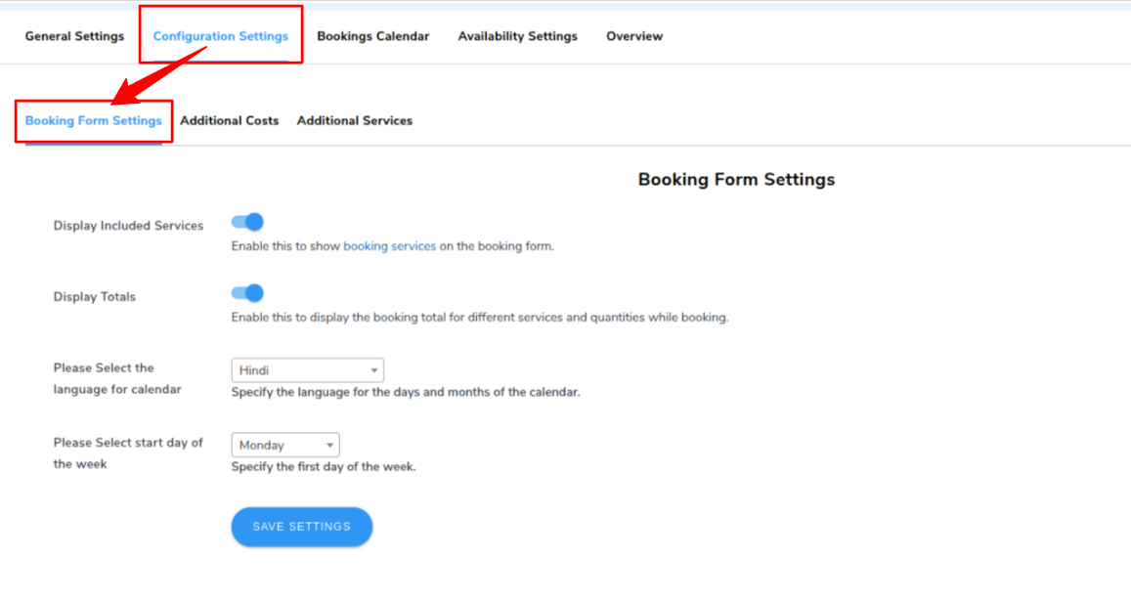Turn off the Display Totals switch
The image size is (1131, 602).
tap(248, 293)
